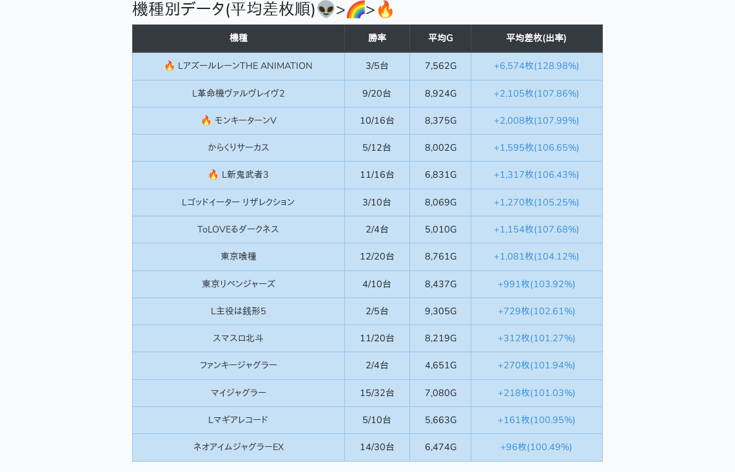Click the rainbow emoji in the heading
The width and height of the screenshot is (735, 472).
[355, 10]
